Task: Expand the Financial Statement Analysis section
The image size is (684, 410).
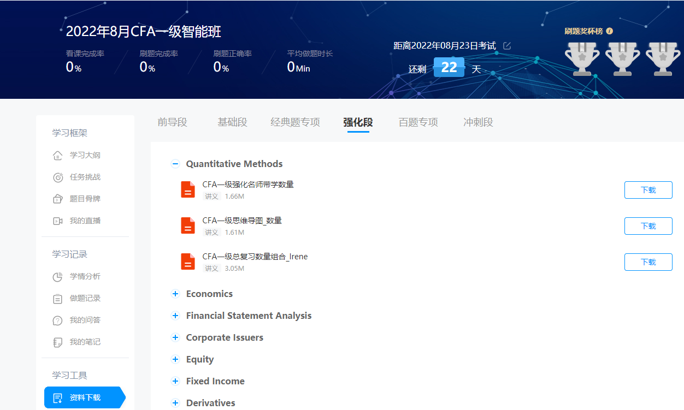Action: (175, 316)
